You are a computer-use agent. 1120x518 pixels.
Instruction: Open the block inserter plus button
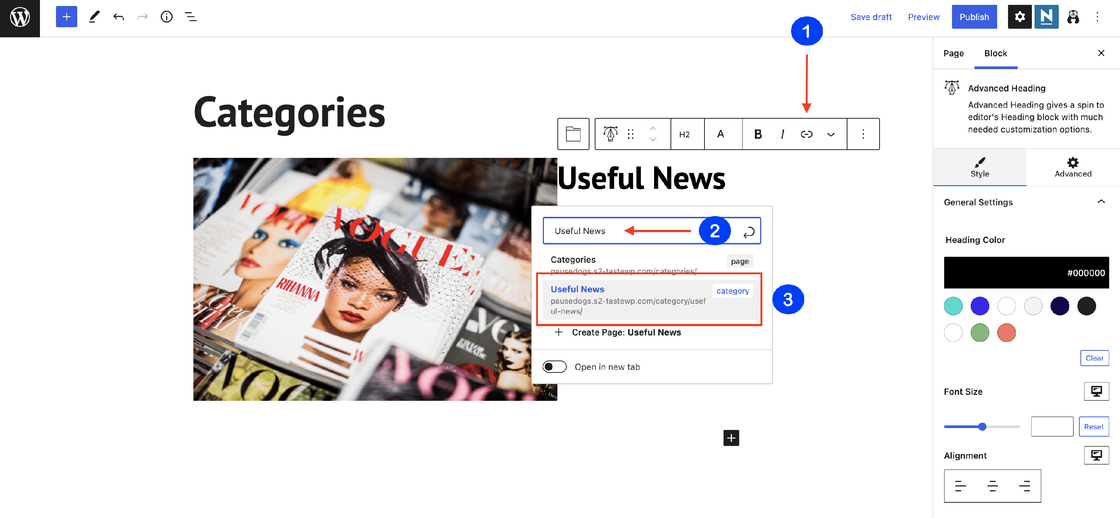(x=66, y=17)
